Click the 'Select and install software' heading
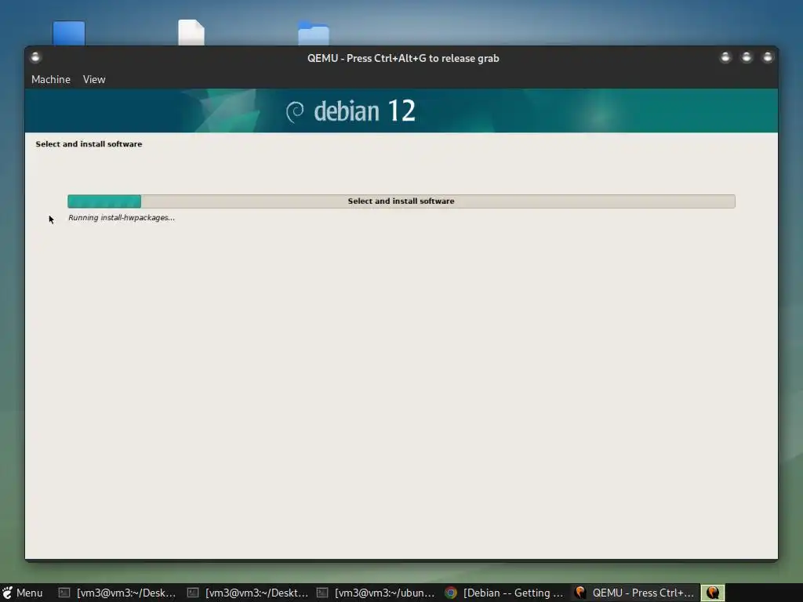 click(x=89, y=144)
